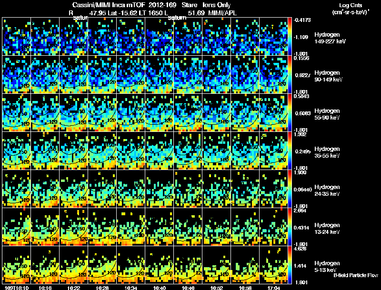
Task: Click the 'Hydrogen 35-55 keV' row label
Action: [327, 152]
